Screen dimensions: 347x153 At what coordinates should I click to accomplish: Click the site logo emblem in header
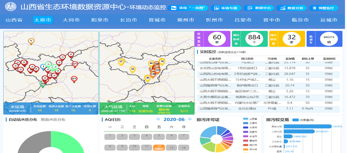click(11, 7)
